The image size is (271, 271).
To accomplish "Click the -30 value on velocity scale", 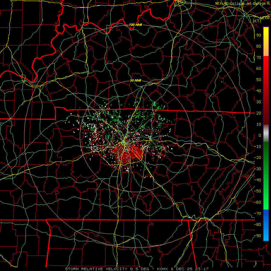I will tap(257, 169).
